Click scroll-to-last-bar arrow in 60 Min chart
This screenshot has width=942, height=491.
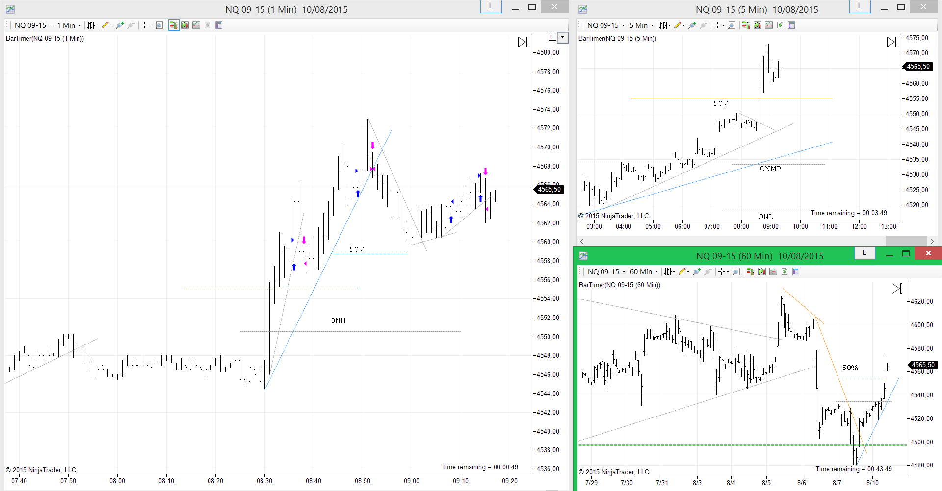(897, 289)
